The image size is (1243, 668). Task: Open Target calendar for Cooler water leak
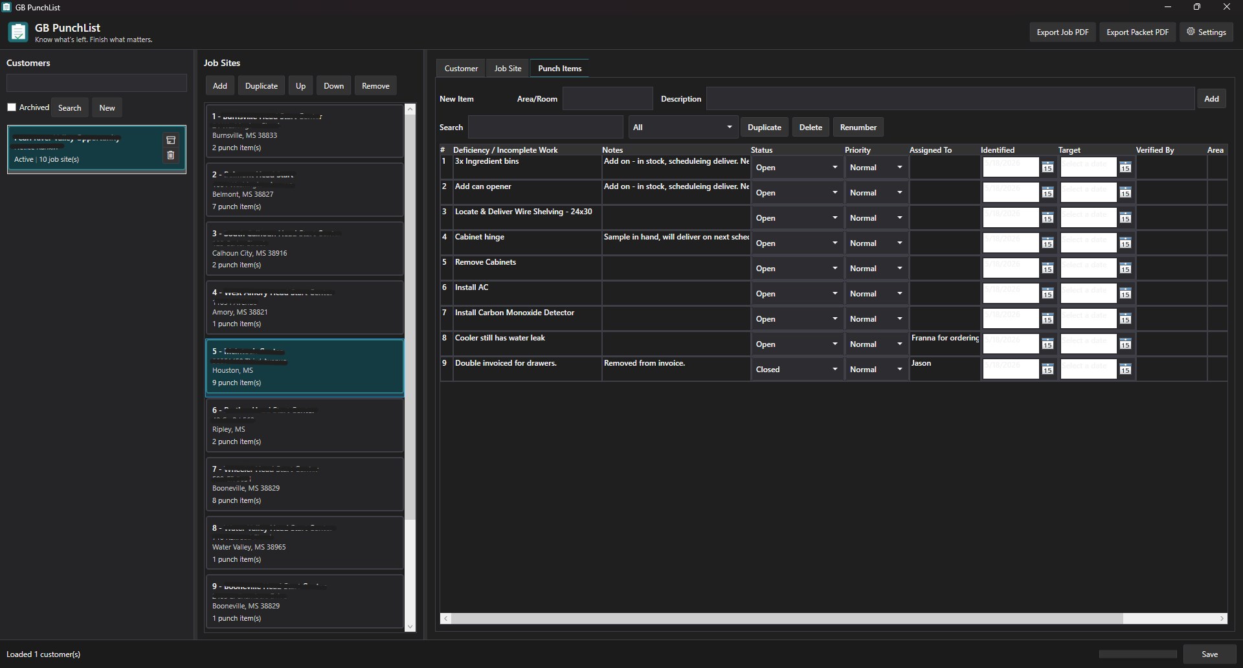pyautogui.click(x=1125, y=344)
